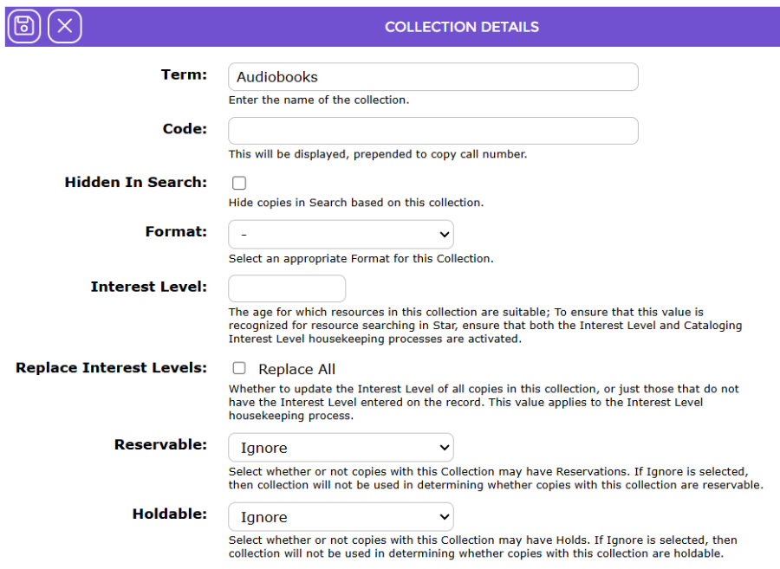Open the Format dropdown

(x=341, y=235)
